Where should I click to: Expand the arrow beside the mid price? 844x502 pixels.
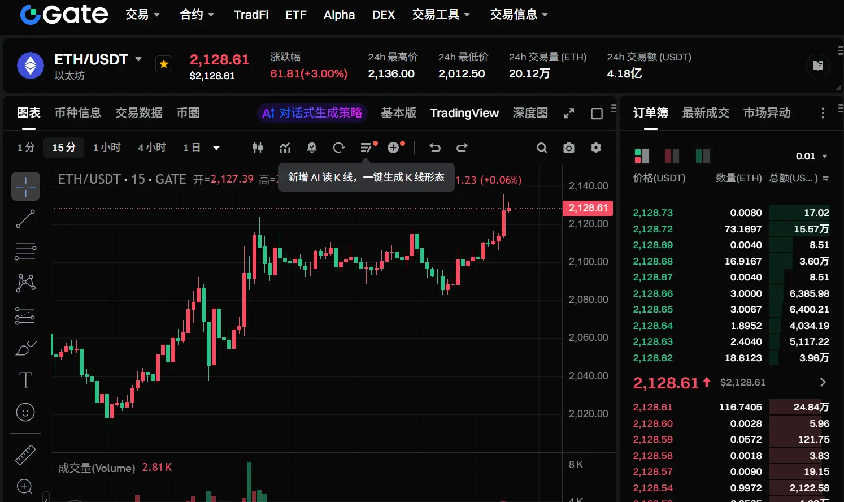coord(823,383)
